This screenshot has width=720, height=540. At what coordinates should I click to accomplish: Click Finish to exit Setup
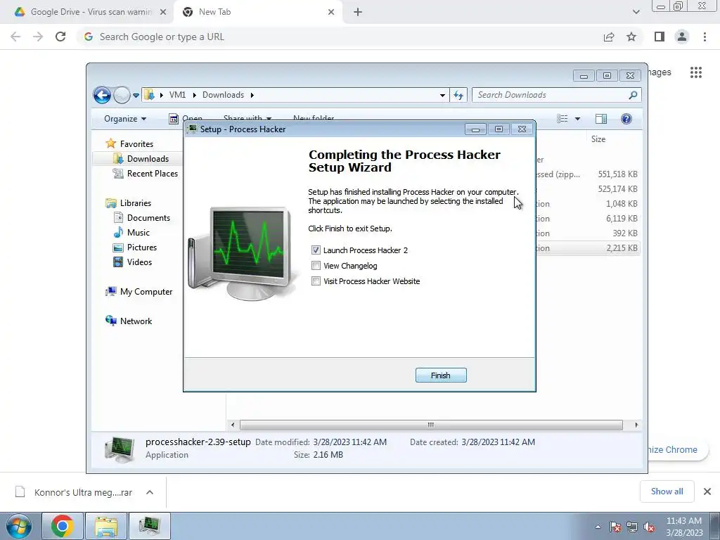pos(441,375)
